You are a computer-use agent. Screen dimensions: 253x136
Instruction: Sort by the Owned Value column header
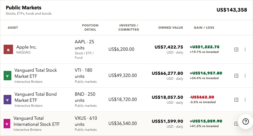(x=170, y=28)
